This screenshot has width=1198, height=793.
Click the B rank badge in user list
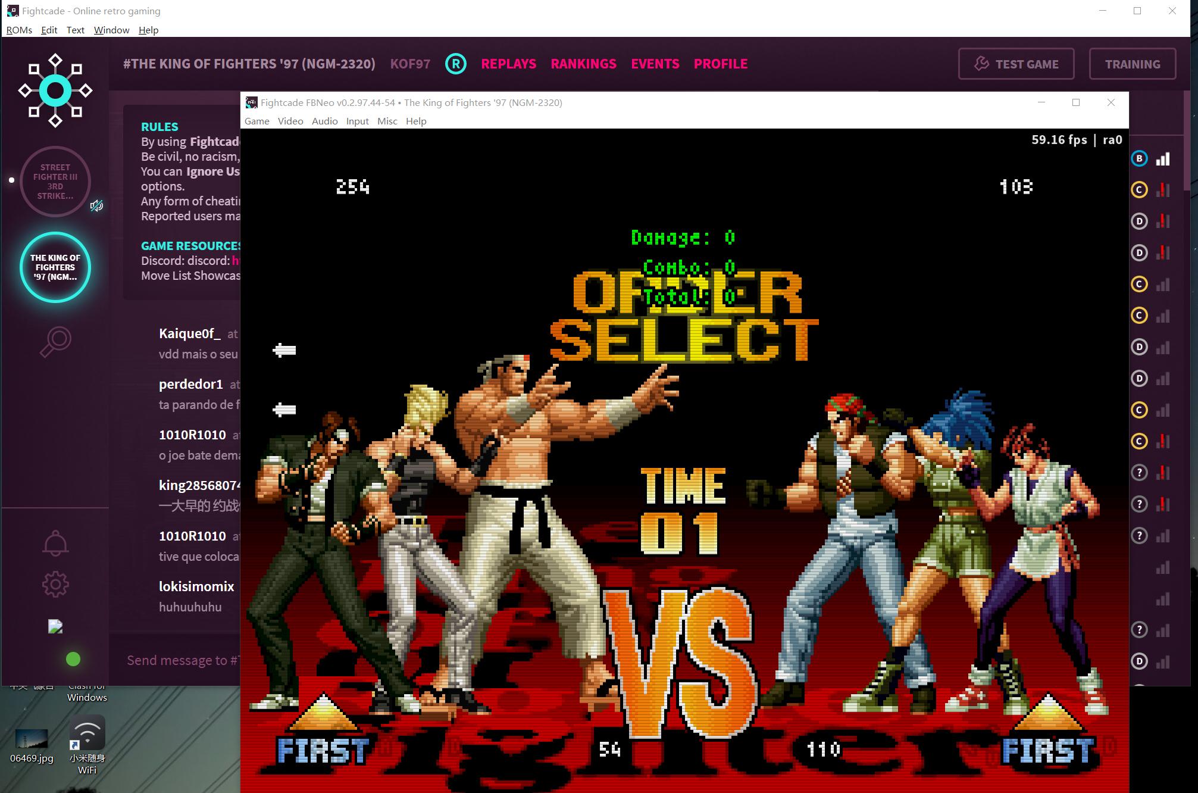click(1139, 158)
